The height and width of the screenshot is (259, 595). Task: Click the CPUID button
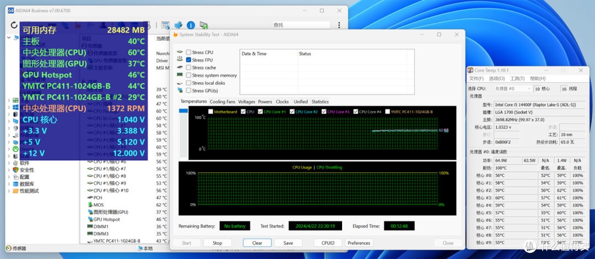point(327,243)
